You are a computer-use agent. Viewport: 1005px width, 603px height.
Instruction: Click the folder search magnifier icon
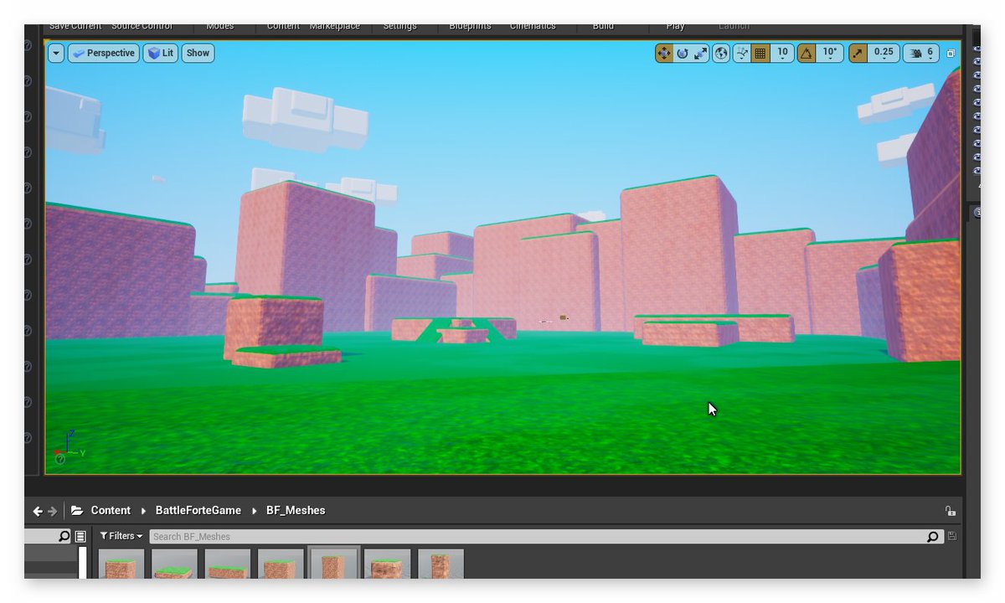pyautogui.click(x=64, y=536)
